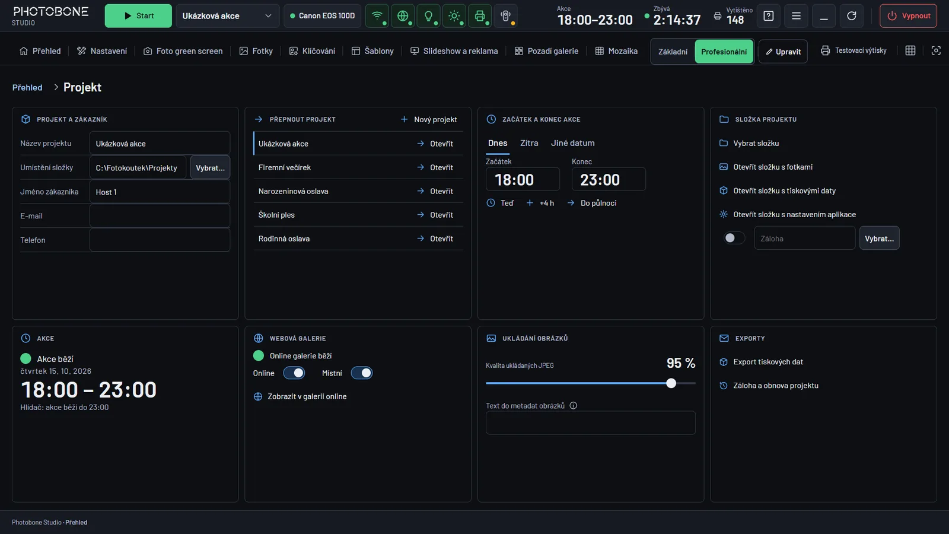
Task: Click the info icon next to Text do metadat obrázků
Action: (574, 406)
